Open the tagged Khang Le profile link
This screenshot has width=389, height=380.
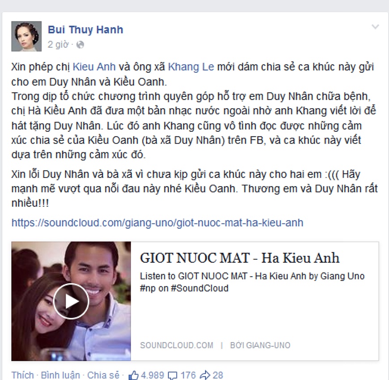pos(191,67)
